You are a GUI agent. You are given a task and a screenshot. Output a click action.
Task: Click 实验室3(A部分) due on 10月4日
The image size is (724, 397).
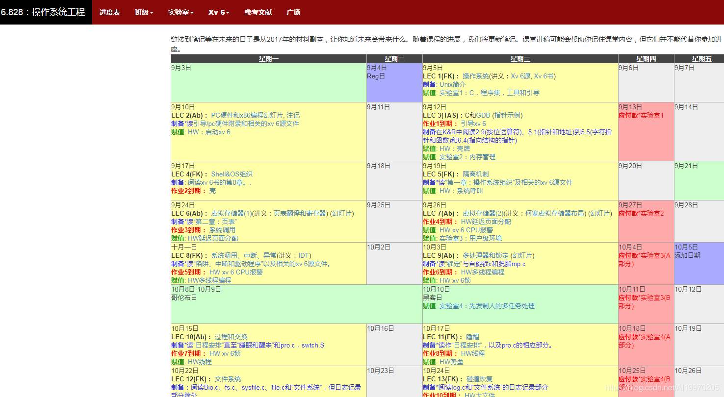tap(644, 259)
